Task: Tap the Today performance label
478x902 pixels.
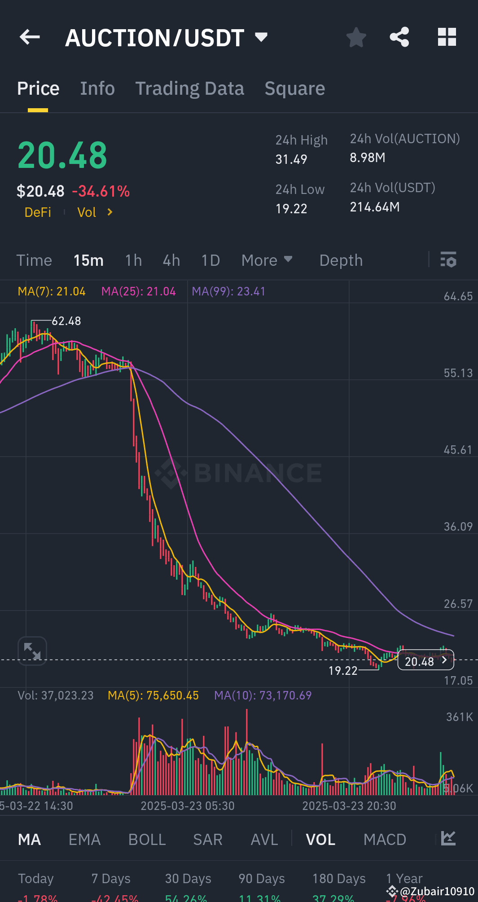Action: click(x=36, y=878)
